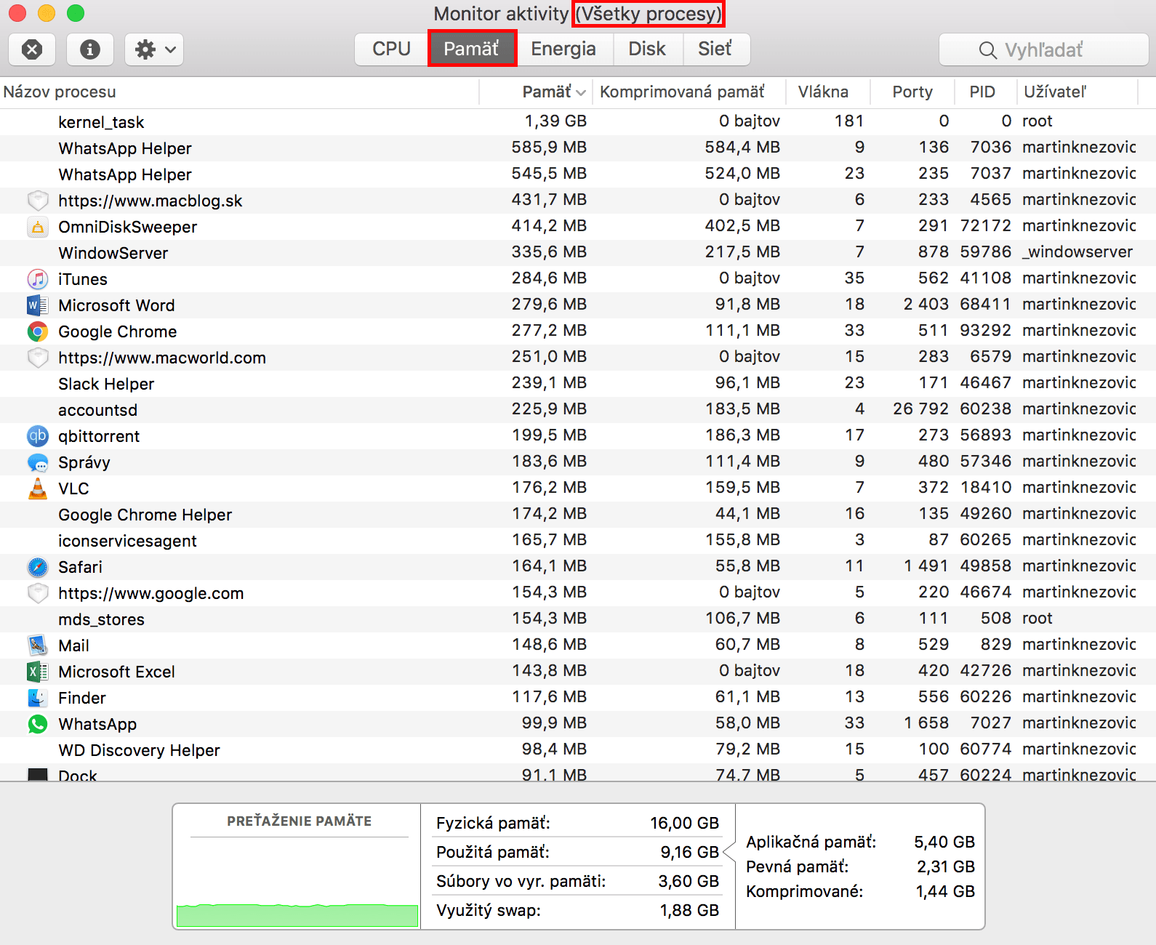This screenshot has height=945, width=1156.
Task: Select the iconservicesagent process
Action: pos(578,540)
